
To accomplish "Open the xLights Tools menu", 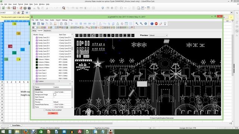I will tap(41, 20).
